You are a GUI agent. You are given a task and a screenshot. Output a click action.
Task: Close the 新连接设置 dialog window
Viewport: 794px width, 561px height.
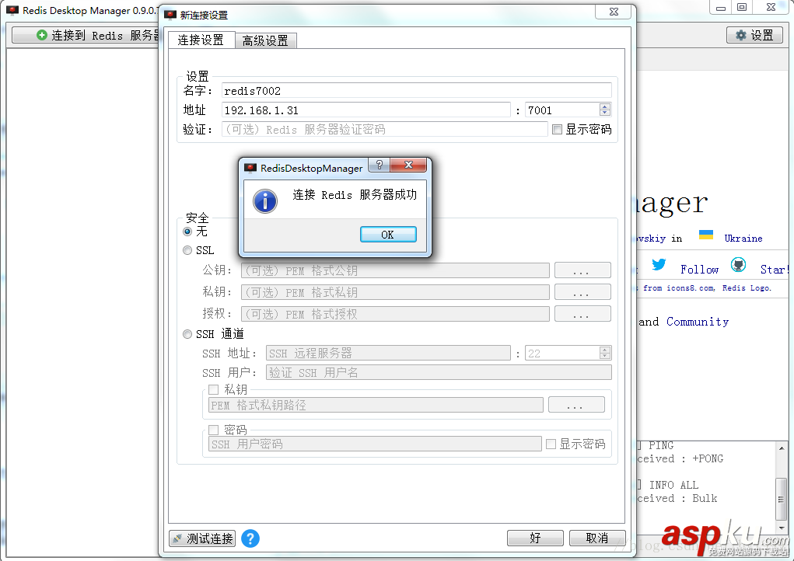point(614,12)
